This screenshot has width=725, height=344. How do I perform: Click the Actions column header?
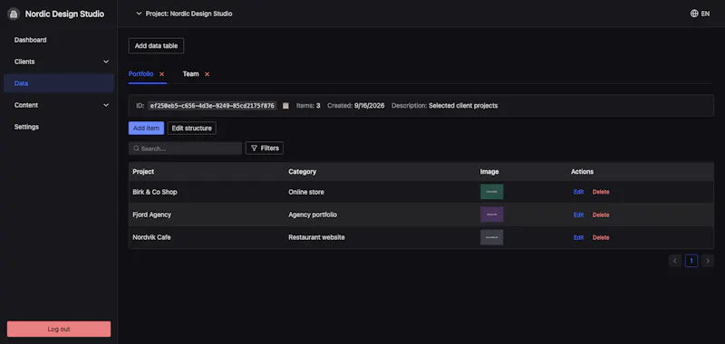coord(582,172)
